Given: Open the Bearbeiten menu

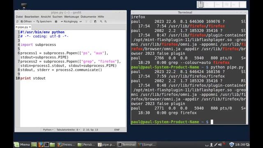Looking at the screenshot, I should point(32,16).
